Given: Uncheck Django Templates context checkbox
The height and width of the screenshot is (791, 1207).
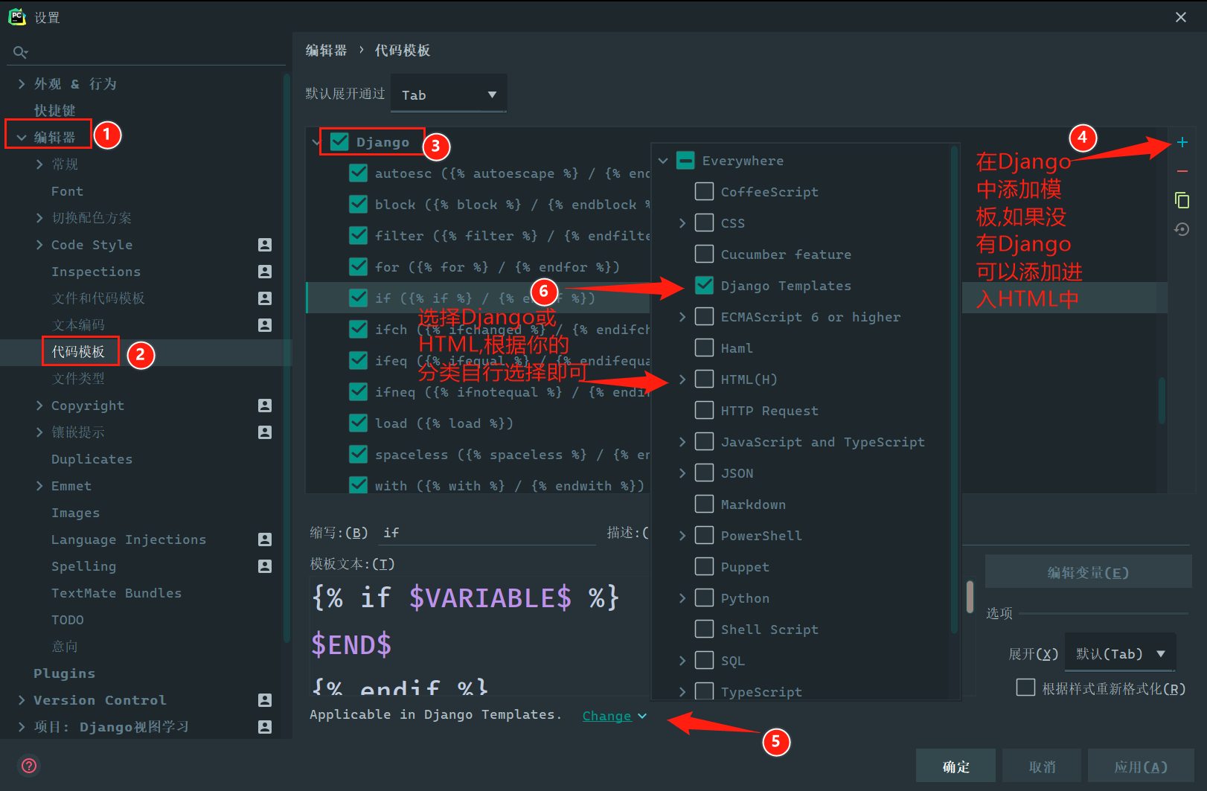Looking at the screenshot, I should [x=704, y=286].
